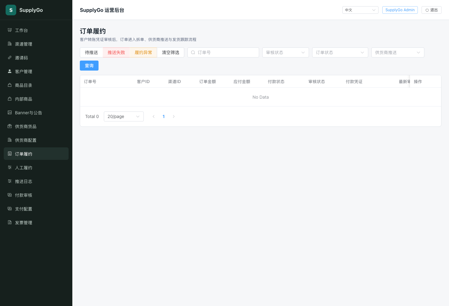Click the 订单履约 list icon
449x306 pixels.
(x=10, y=154)
